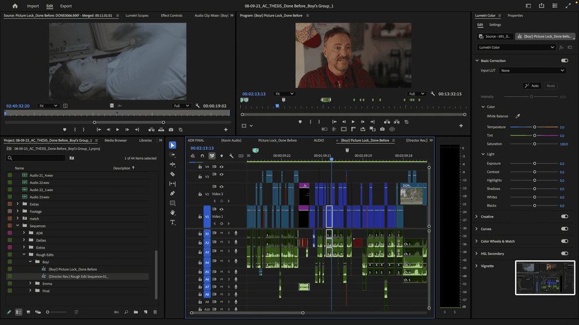The height and width of the screenshot is (325, 579).
Task: Expand the Vignette section
Action: pyautogui.click(x=476, y=266)
